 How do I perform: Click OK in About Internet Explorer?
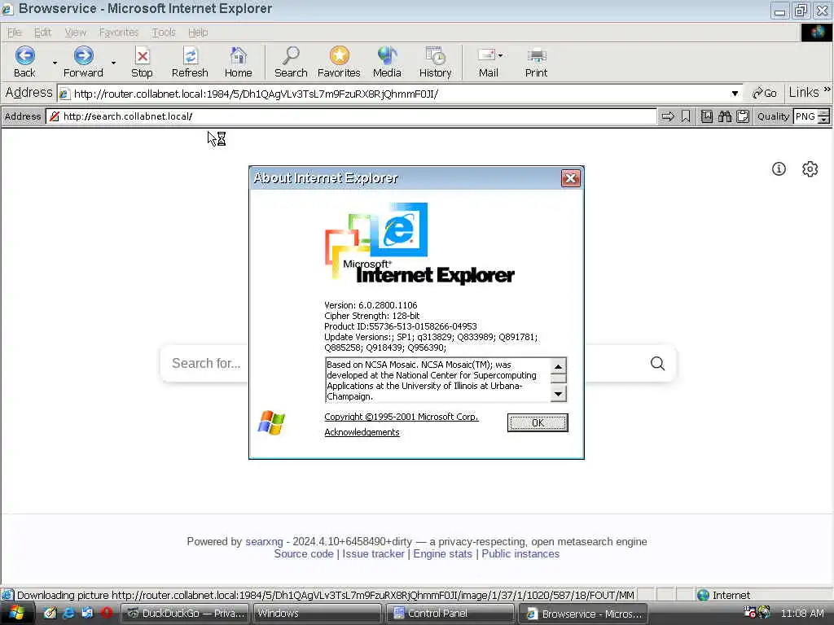click(x=538, y=422)
